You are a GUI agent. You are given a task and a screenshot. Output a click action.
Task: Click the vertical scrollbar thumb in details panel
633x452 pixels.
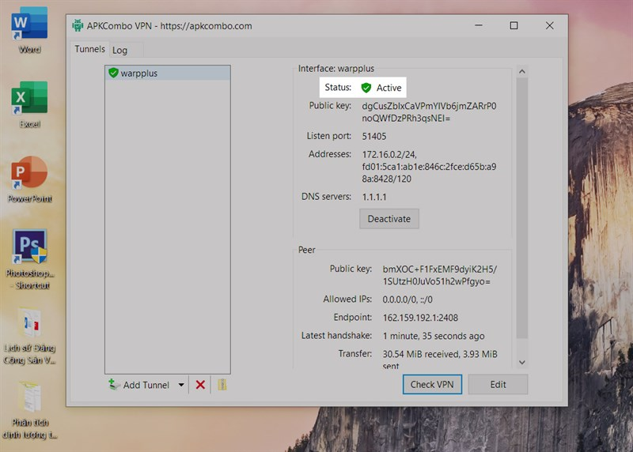522,208
